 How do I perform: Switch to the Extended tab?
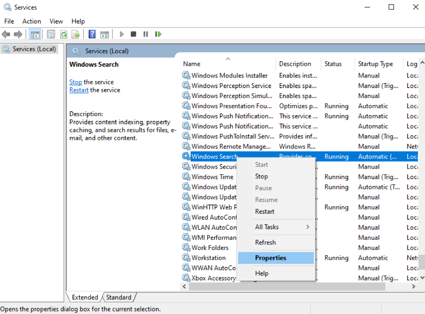85,297
